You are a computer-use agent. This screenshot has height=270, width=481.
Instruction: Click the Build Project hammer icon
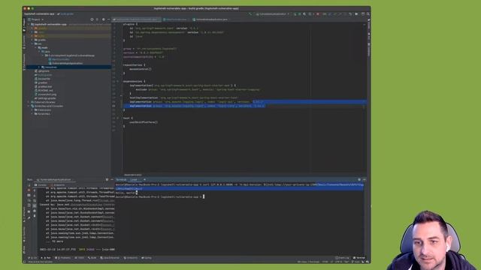click(x=250, y=14)
